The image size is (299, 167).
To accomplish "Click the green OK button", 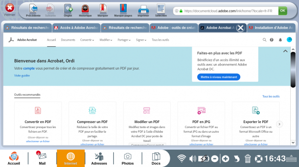I will (x=282, y=11).
